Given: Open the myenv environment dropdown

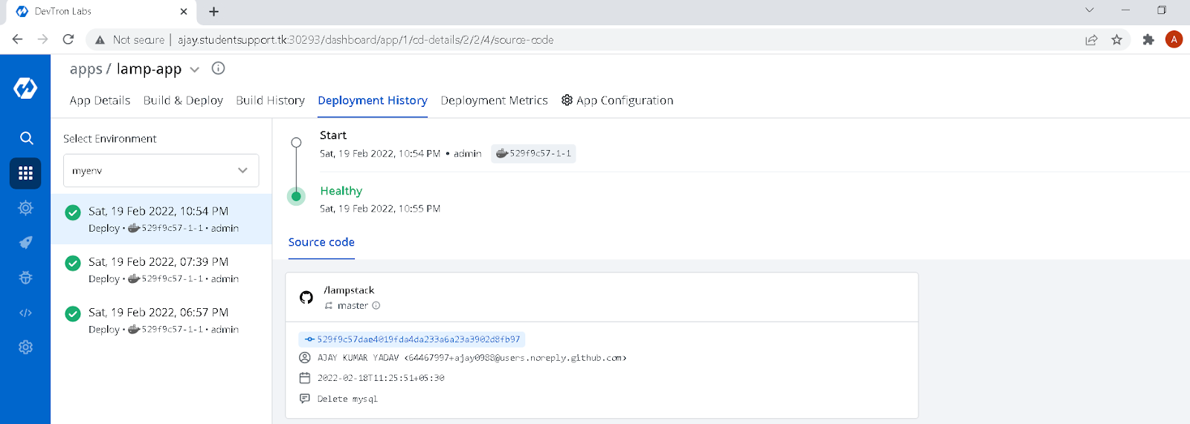Looking at the screenshot, I should pos(161,171).
